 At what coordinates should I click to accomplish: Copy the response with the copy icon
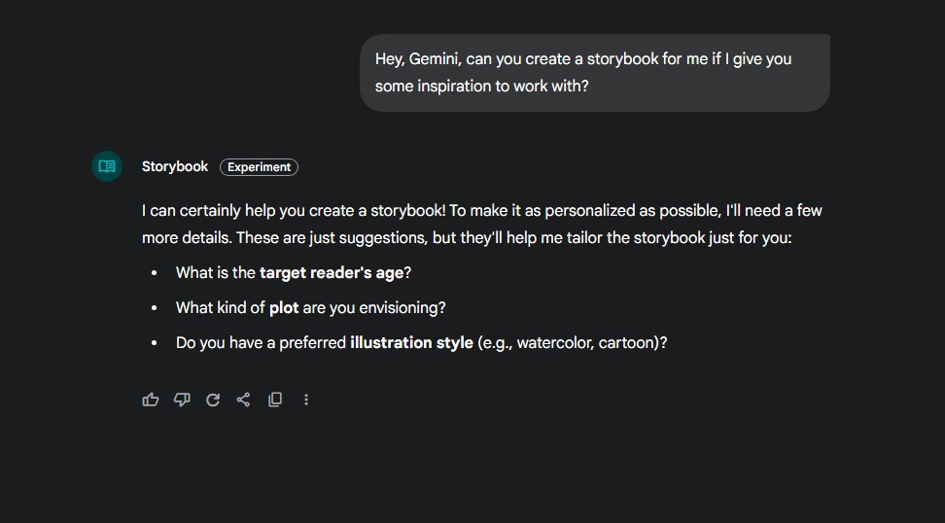point(275,400)
